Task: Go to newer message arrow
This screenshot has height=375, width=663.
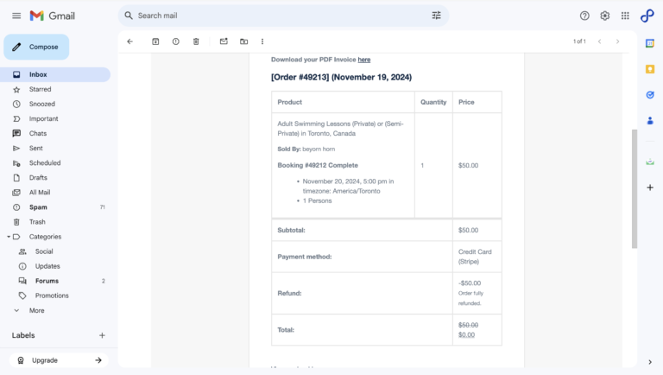Action: click(x=600, y=41)
